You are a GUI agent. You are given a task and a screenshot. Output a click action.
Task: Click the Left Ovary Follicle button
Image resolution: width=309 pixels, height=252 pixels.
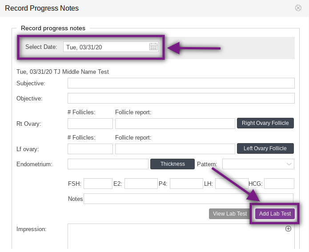coord(265,148)
